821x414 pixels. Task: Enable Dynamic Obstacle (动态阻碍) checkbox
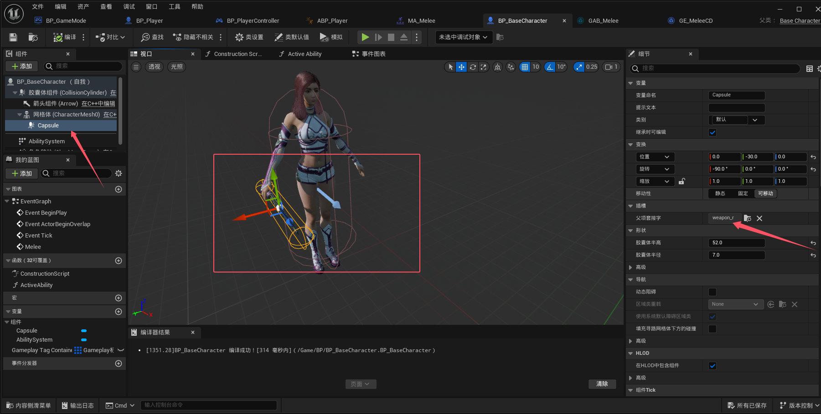click(x=713, y=292)
